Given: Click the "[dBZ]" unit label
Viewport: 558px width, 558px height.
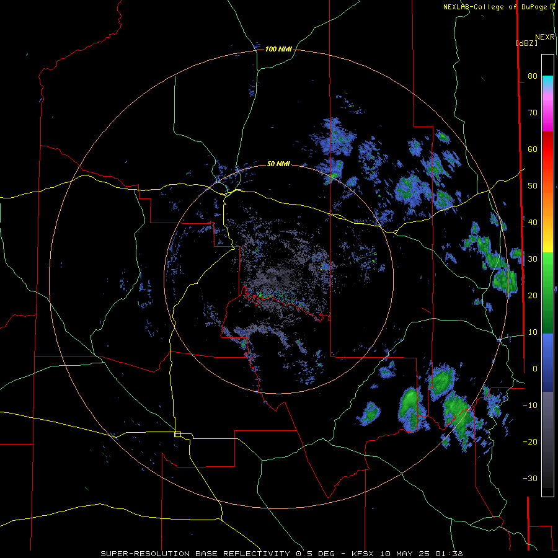Looking at the screenshot, I should point(526,43).
